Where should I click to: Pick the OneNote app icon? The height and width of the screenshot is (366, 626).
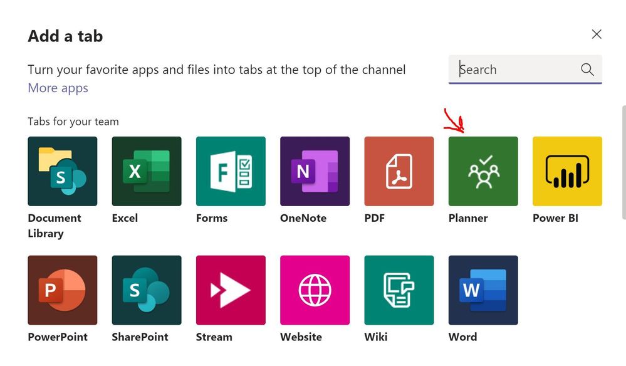(x=315, y=171)
